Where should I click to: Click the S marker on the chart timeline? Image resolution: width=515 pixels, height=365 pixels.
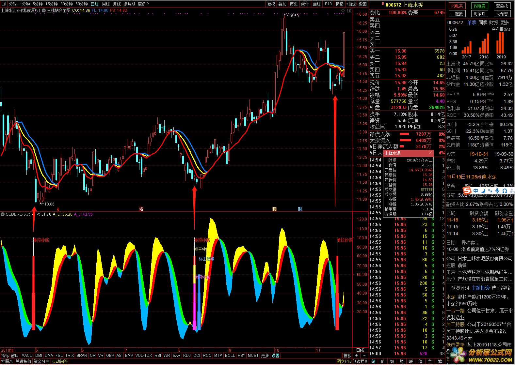pyautogui.click(x=58, y=209)
